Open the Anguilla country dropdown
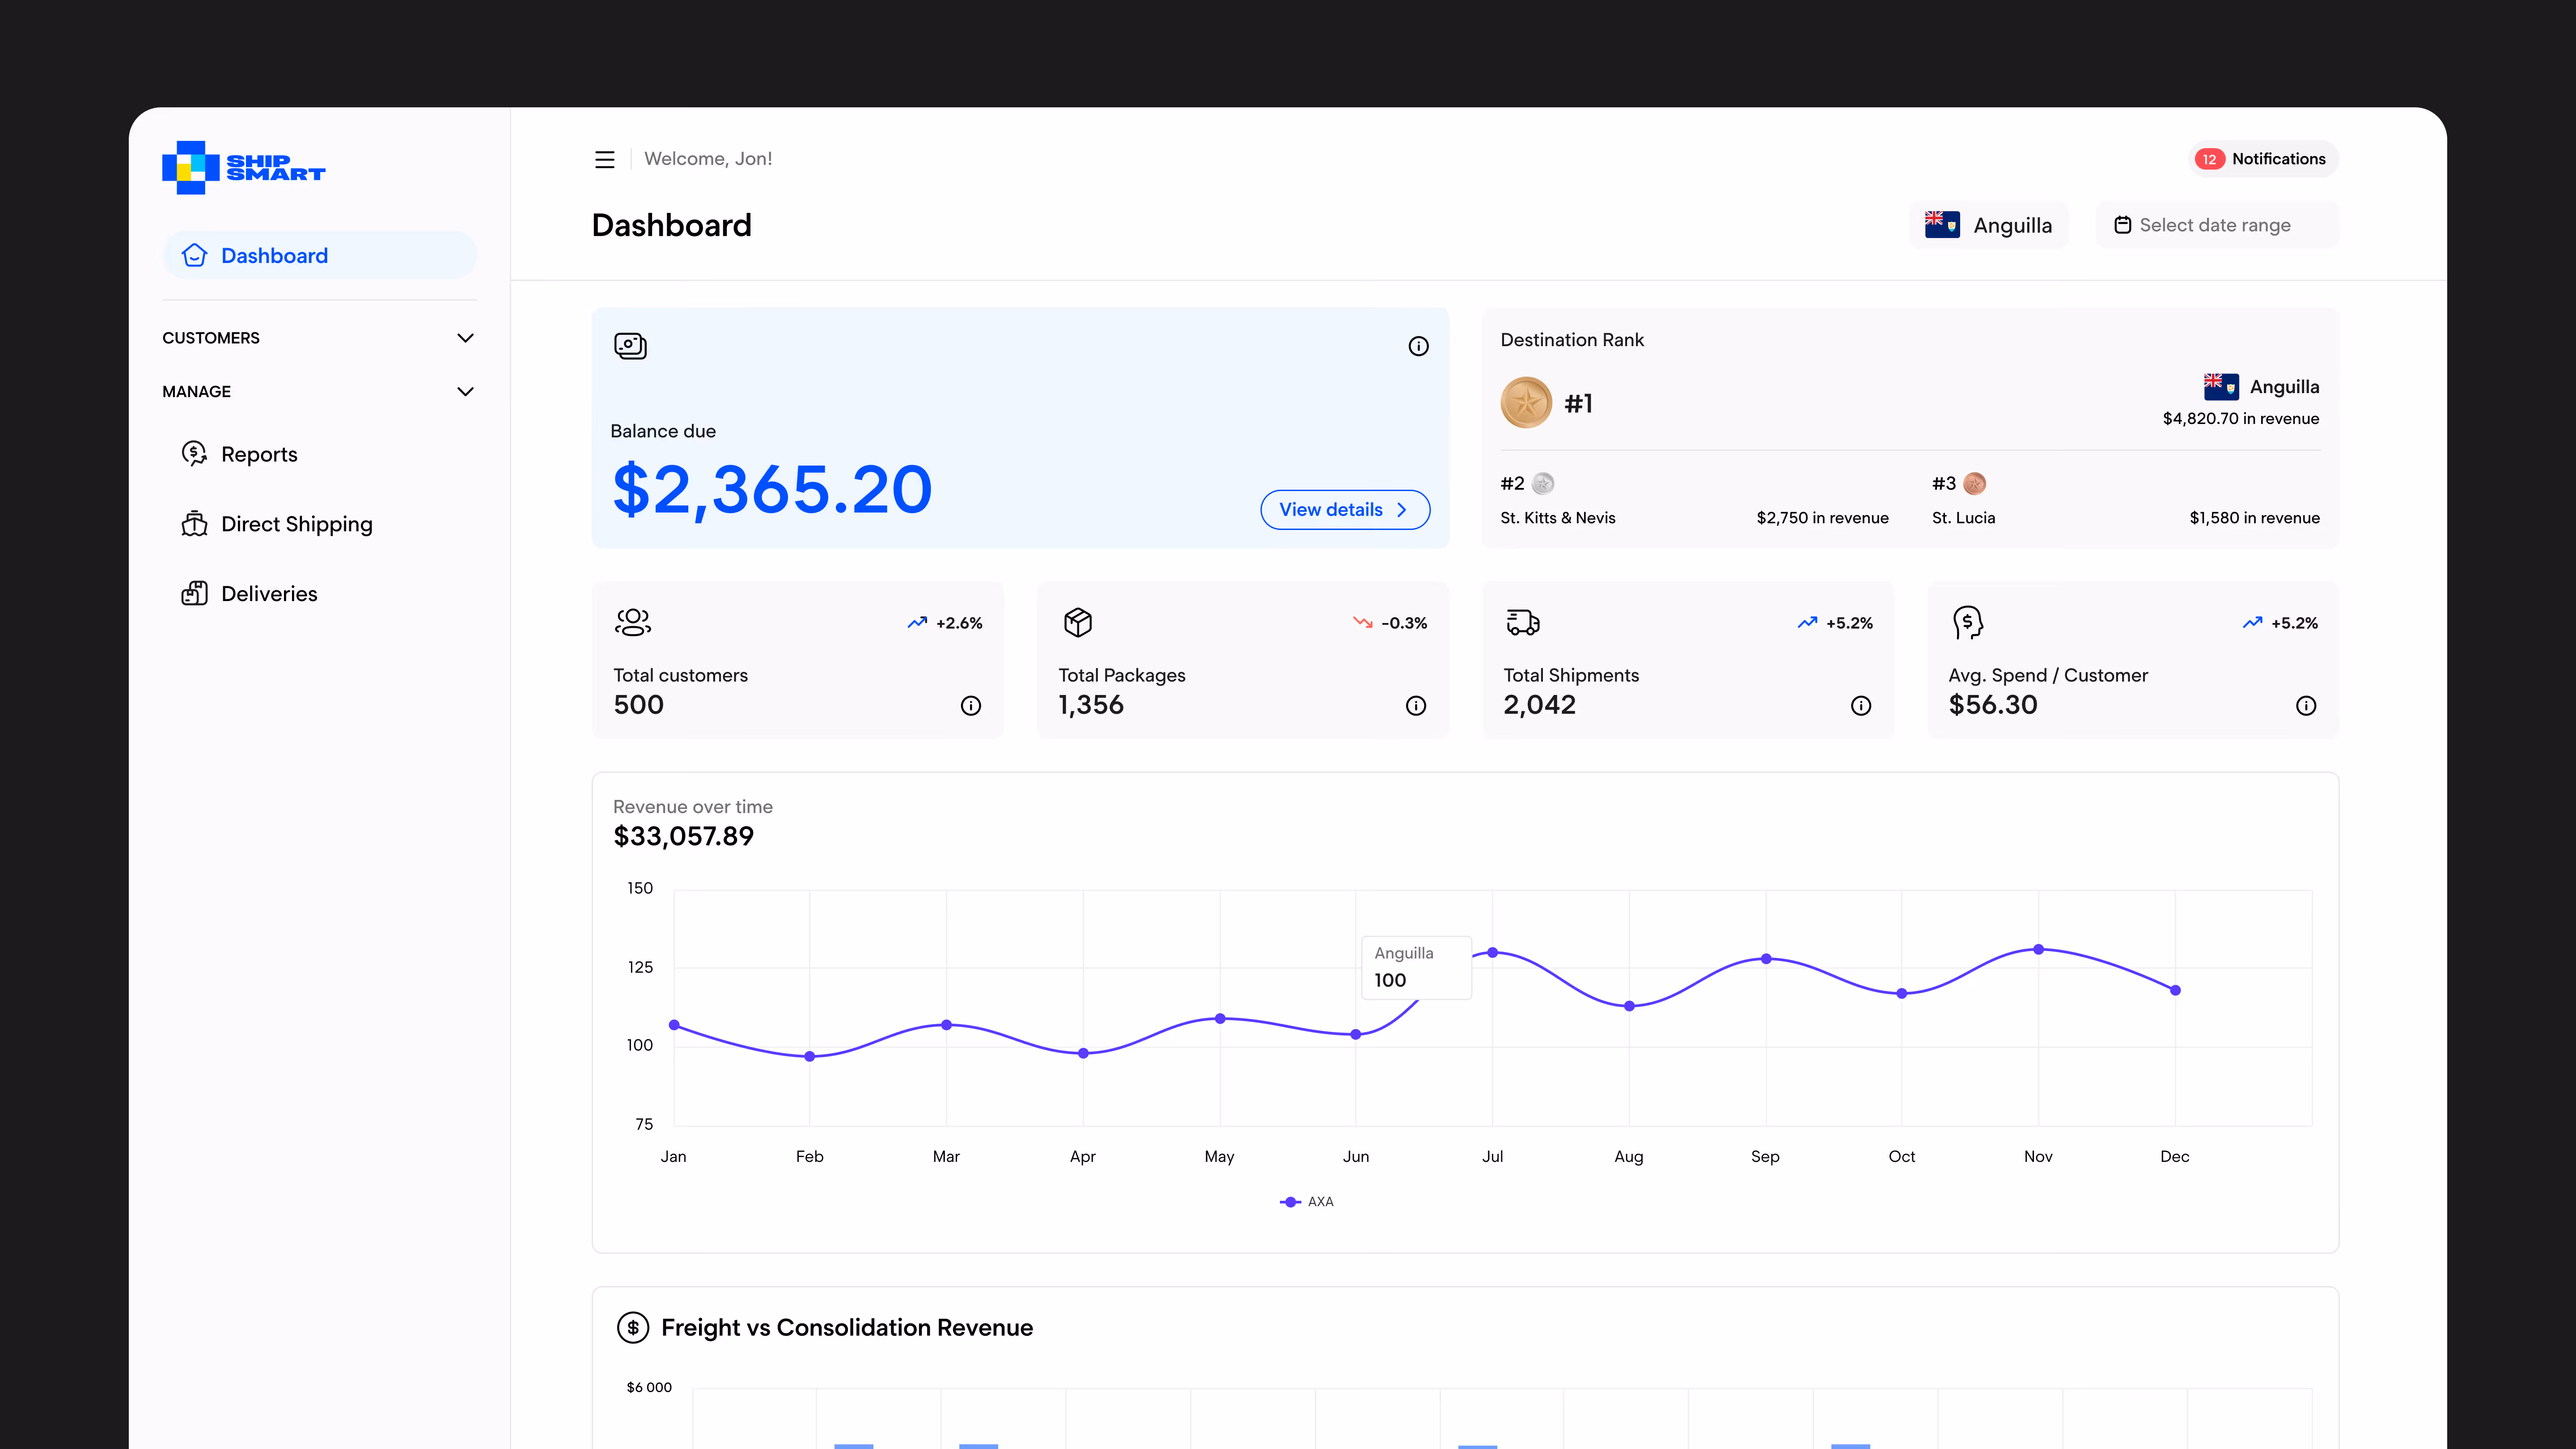 pos(1988,225)
